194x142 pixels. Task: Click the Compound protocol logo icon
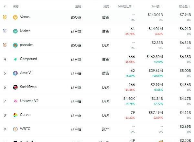(15, 59)
